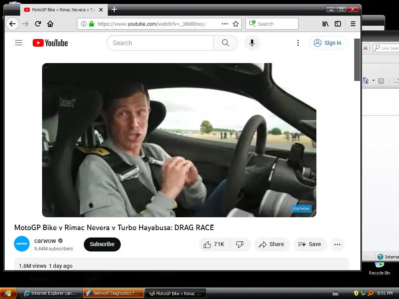Click the YouTube search input field
Screen dimensions: 399x299
coord(160,43)
